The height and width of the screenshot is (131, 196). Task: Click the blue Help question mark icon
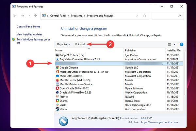(x=182, y=44)
